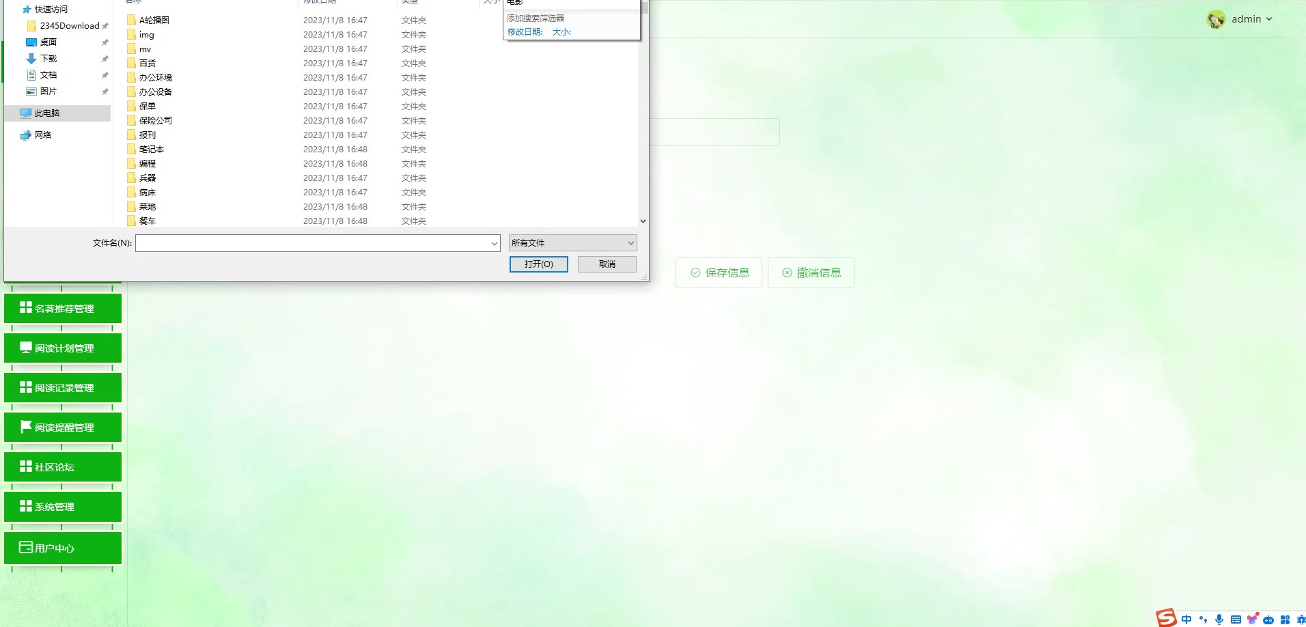Image resolution: width=1306 pixels, height=627 pixels.
Task: Select the 保险公司 folder
Action: (156, 120)
